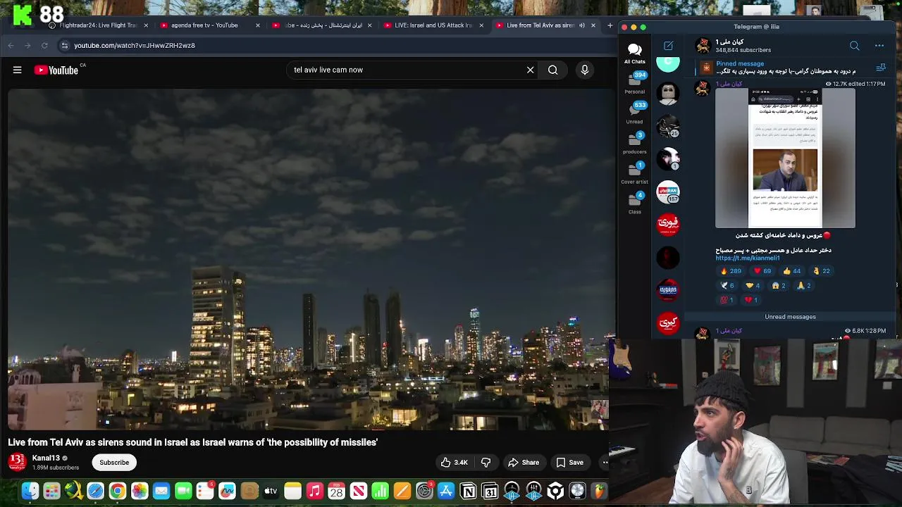Viewport: 902px width, 507px height.
Task: Close the Flightradar24 tab
Action: click(146, 25)
